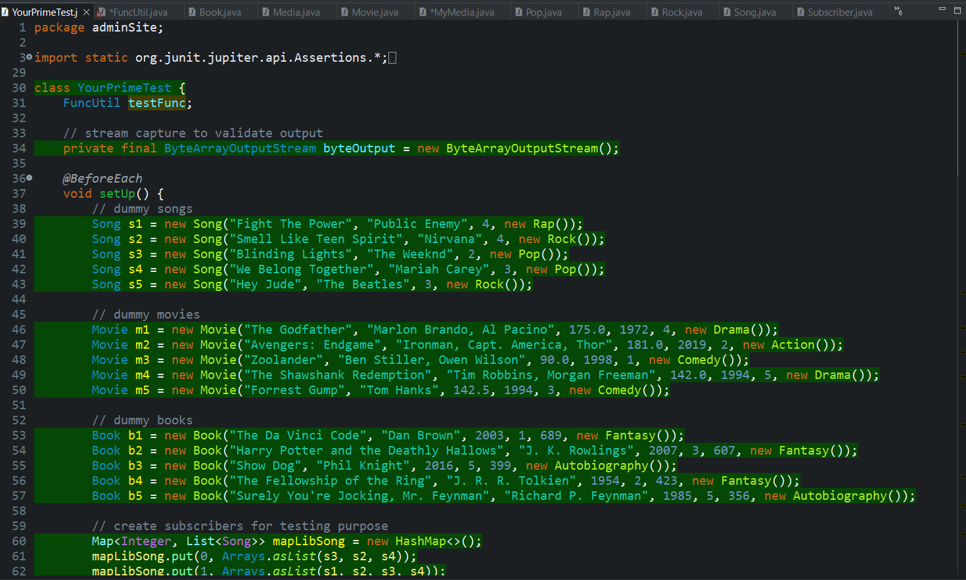Place cursor on package name adminSite

point(124,28)
